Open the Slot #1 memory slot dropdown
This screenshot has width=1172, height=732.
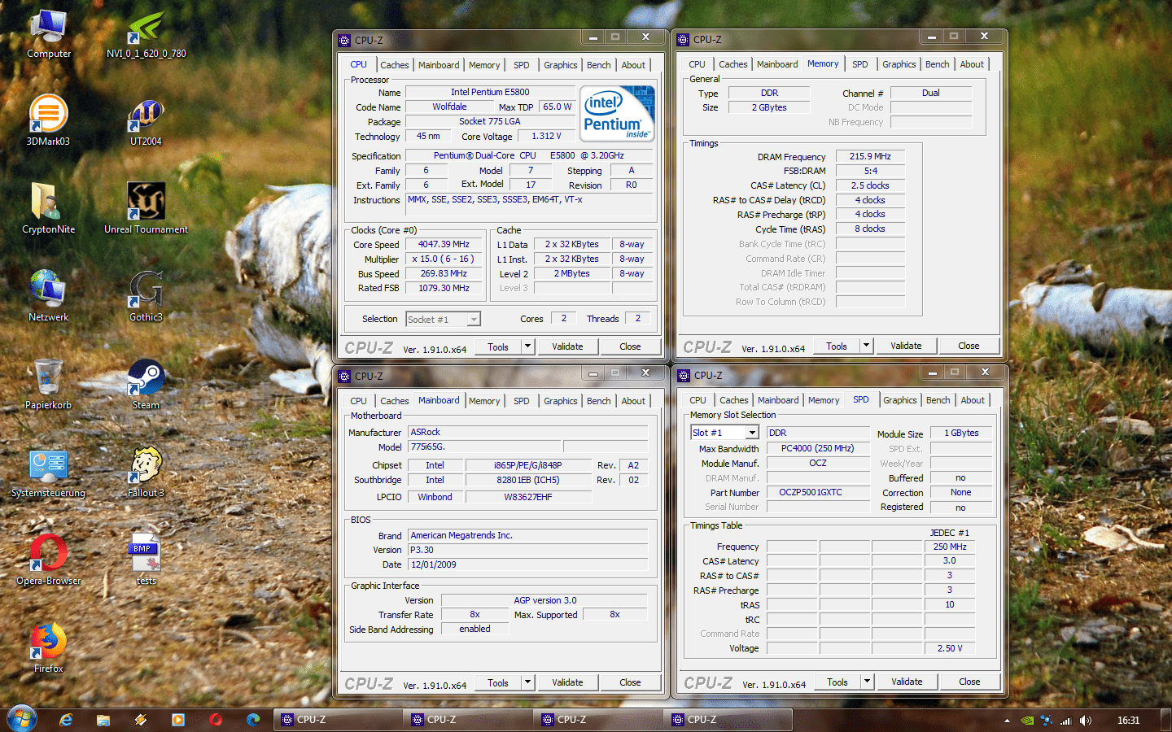[724, 433]
